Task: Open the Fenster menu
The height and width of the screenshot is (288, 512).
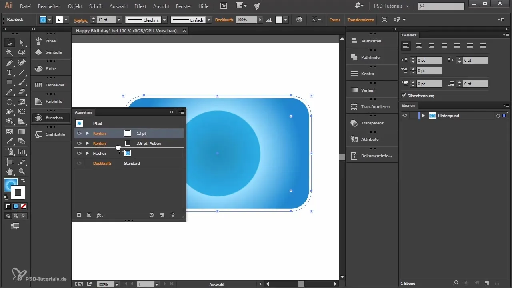Action: coord(184,6)
